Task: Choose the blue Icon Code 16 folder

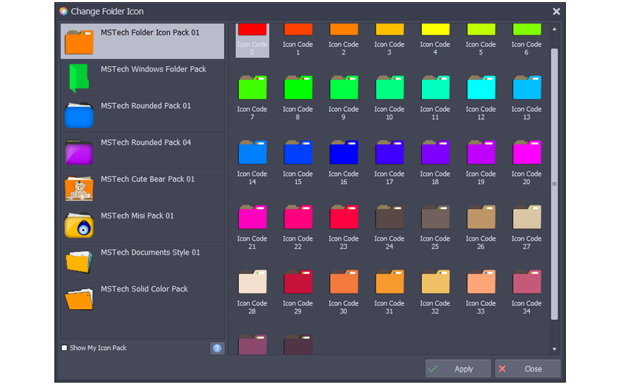Action: 343,152
